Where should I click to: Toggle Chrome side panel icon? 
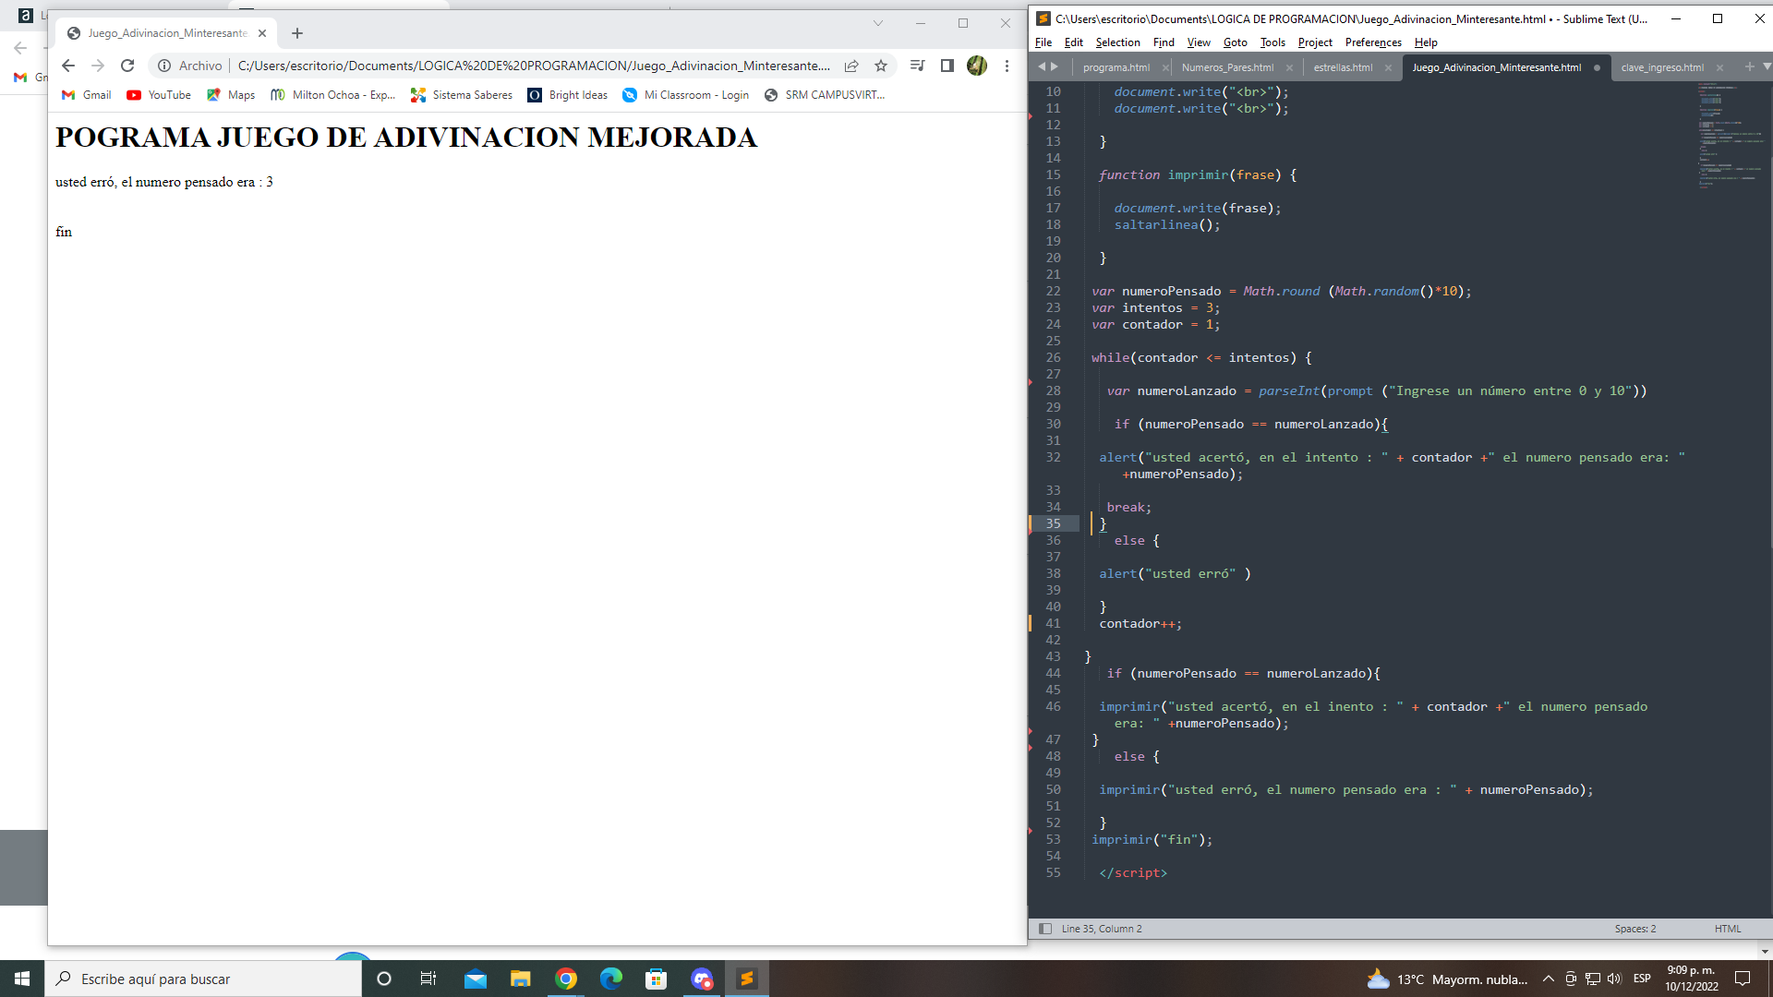point(947,66)
